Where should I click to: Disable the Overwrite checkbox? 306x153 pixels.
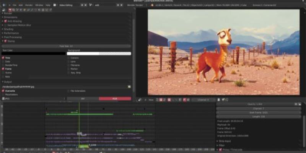(x=3, y=91)
